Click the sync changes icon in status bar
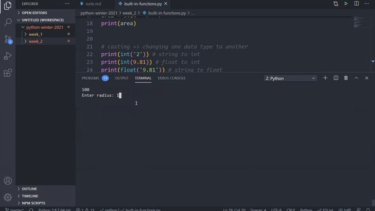 tap(31, 210)
